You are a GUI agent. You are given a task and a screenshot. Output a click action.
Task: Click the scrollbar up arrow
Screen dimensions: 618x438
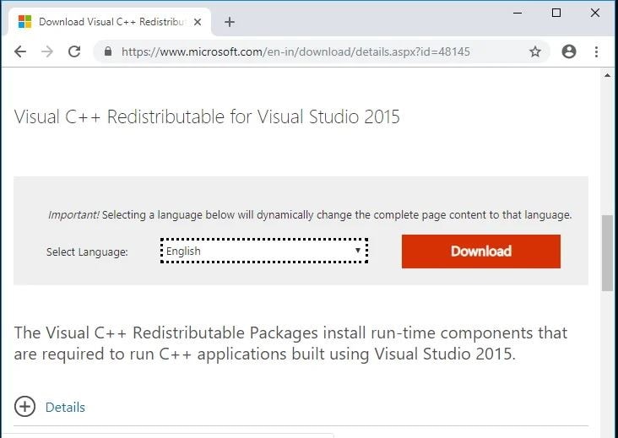[x=607, y=75]
